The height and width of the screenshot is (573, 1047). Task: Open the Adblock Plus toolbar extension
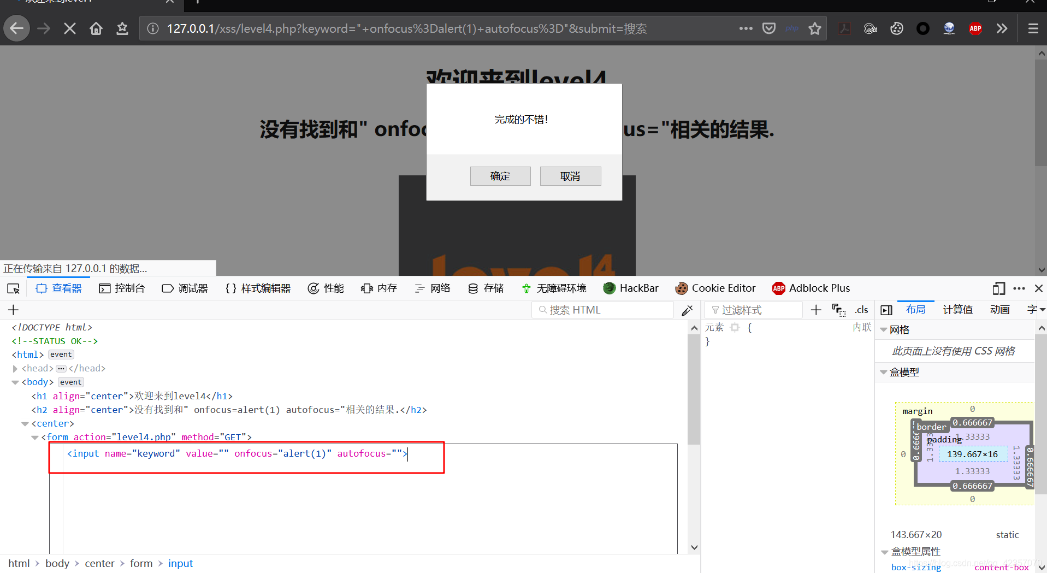tap(975, 28)
